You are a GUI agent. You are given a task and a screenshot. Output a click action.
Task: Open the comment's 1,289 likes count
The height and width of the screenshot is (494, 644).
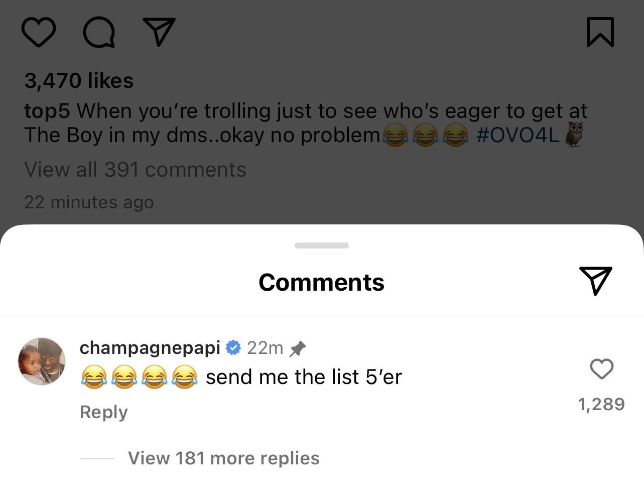(601, 404)
